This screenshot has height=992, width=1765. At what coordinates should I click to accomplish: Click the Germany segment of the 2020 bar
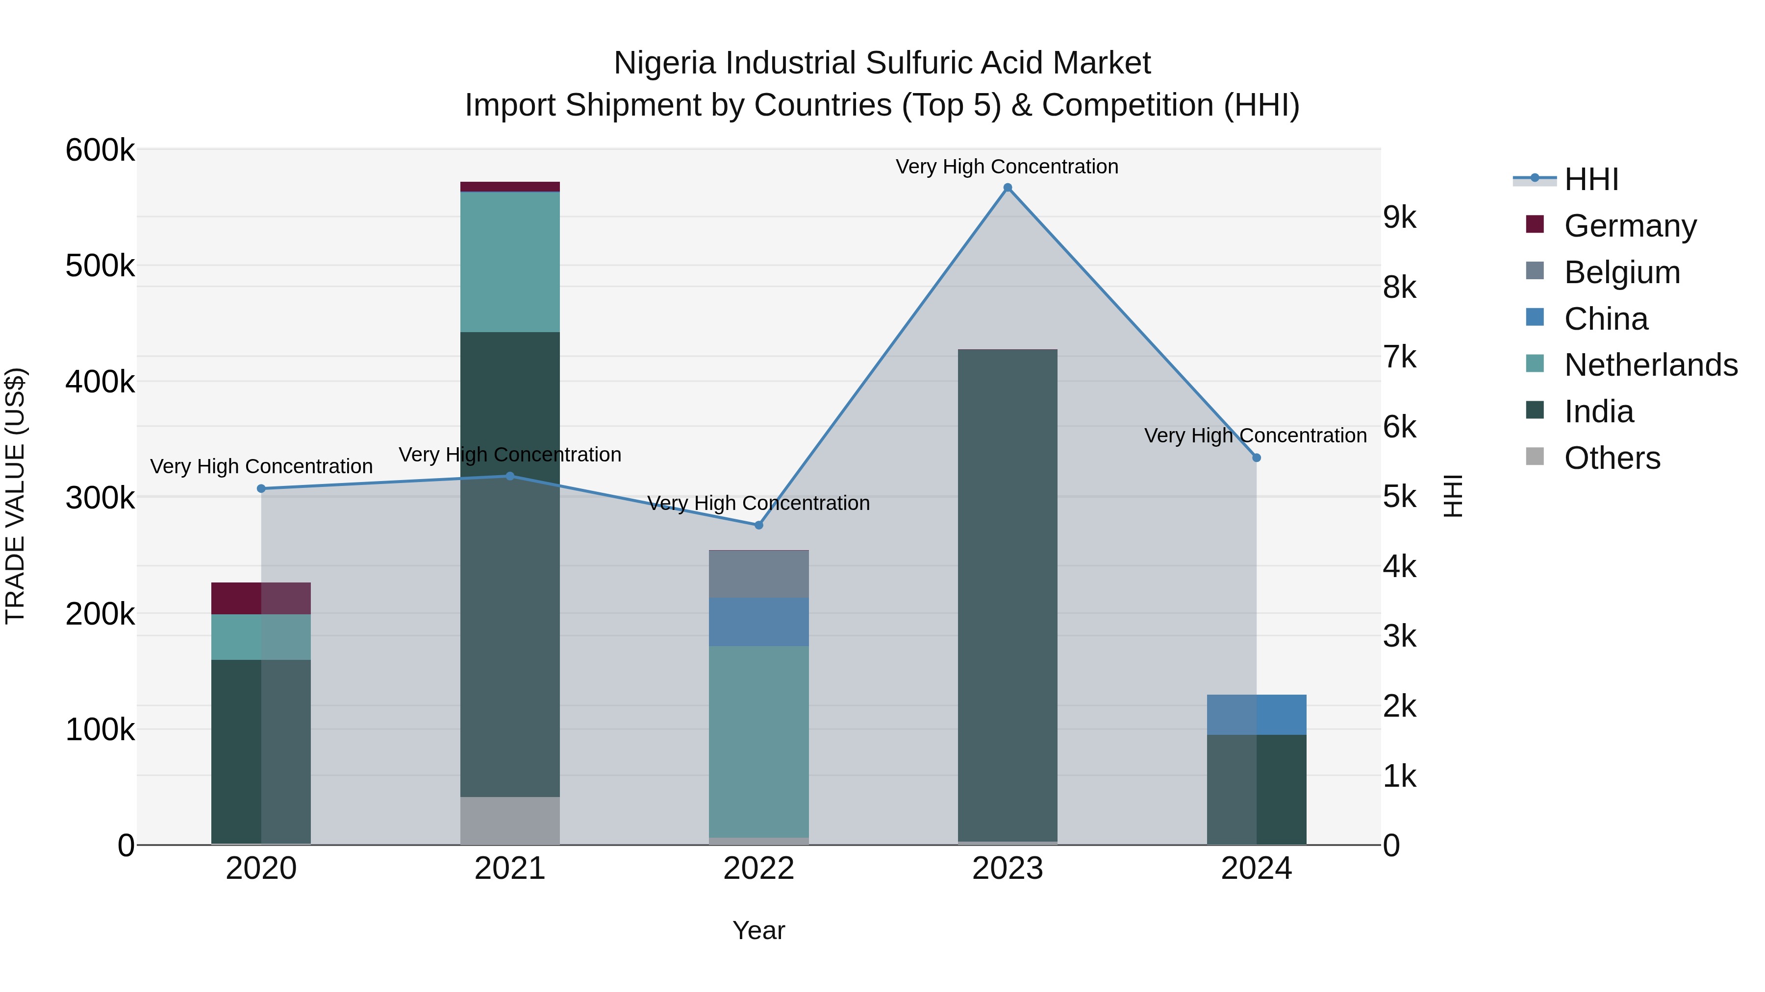[x=261, y=598]
